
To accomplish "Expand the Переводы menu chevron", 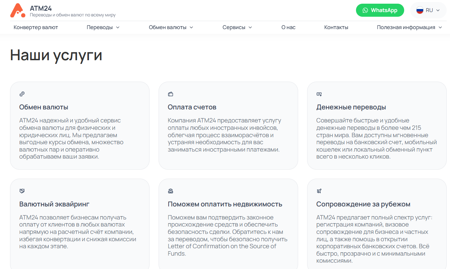I will 117,27.
